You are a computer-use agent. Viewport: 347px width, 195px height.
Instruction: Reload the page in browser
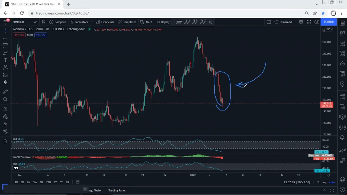(x=22, y=13)
